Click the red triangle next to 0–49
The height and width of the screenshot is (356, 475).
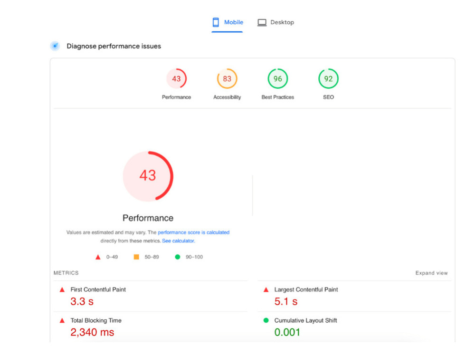pyautogui.click(x=98, y=257)
